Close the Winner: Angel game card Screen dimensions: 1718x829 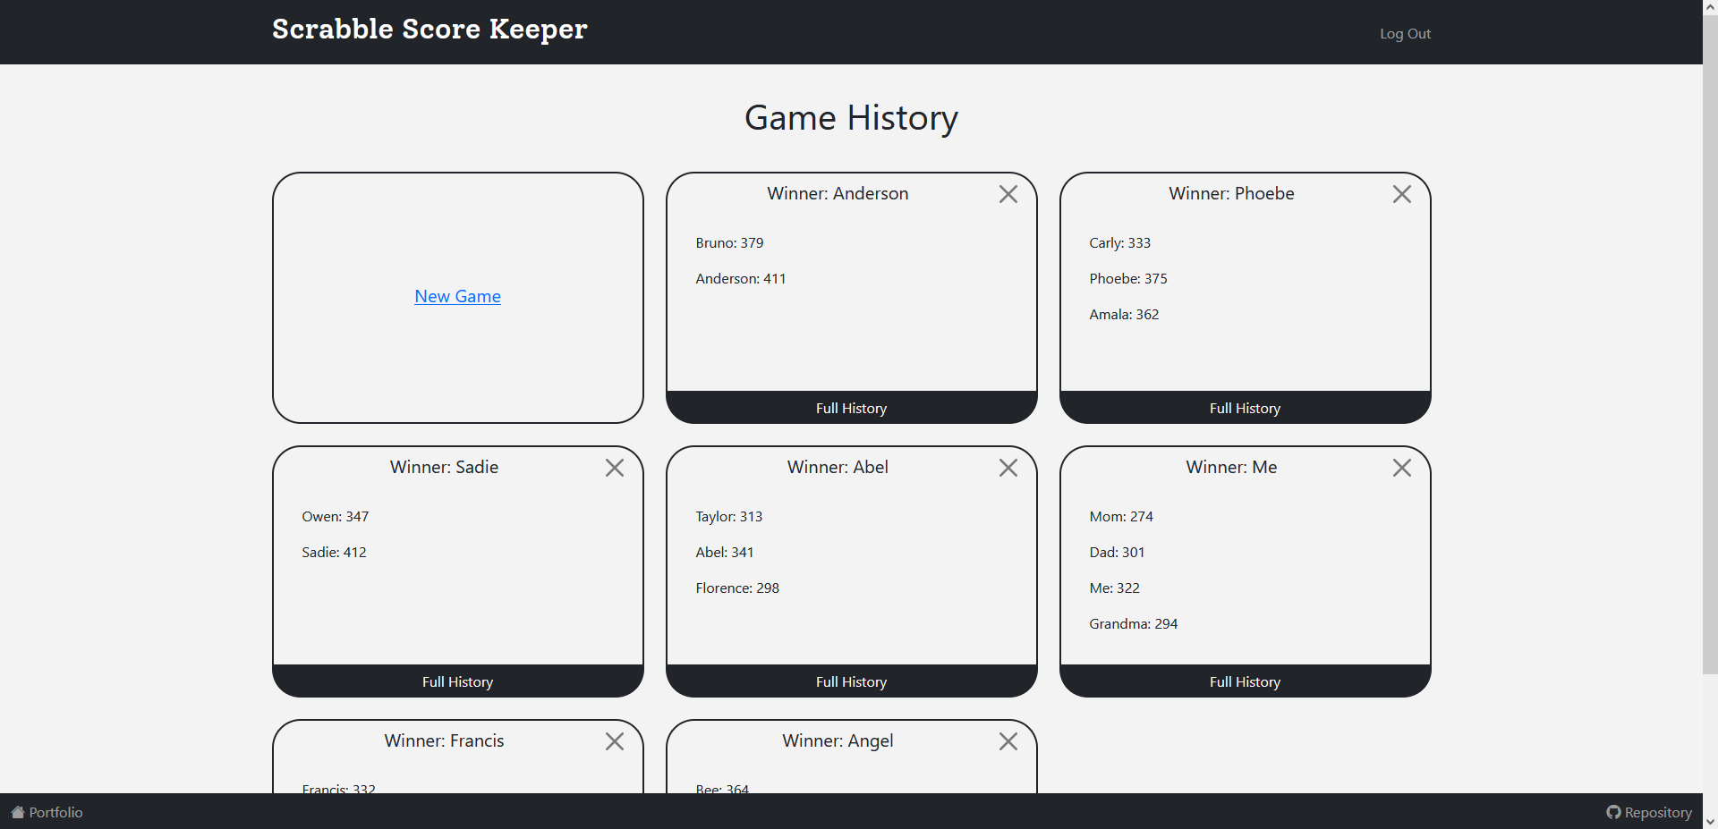[1008, 741]
